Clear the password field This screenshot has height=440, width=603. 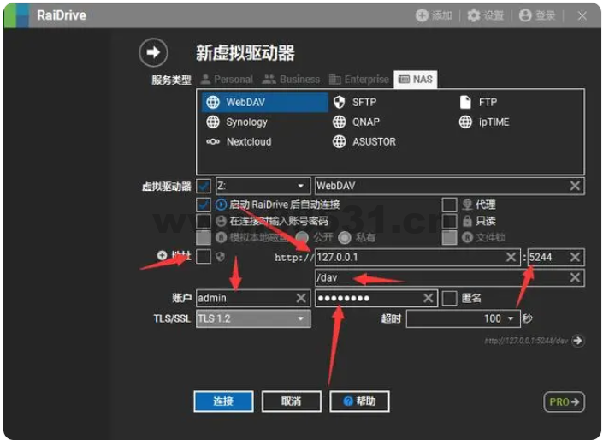click(x=428, y=298)
